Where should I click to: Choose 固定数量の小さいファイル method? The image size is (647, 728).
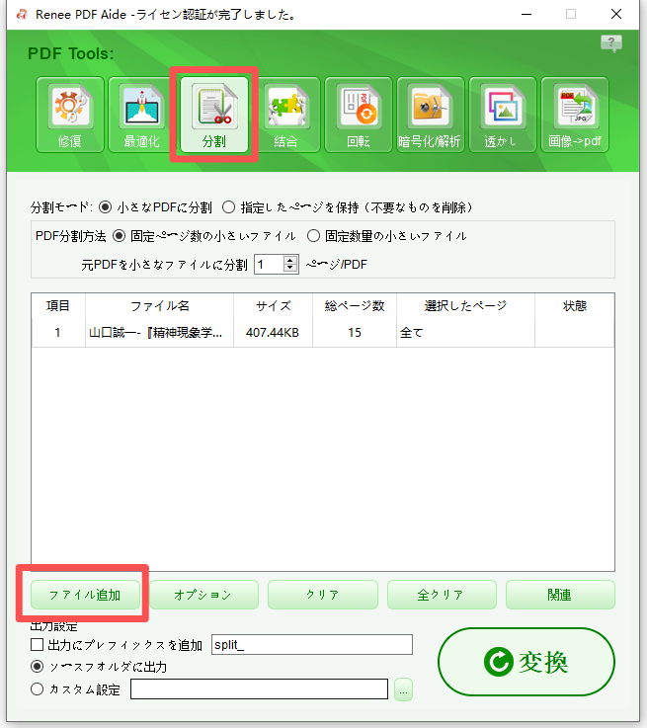point(313,236)
